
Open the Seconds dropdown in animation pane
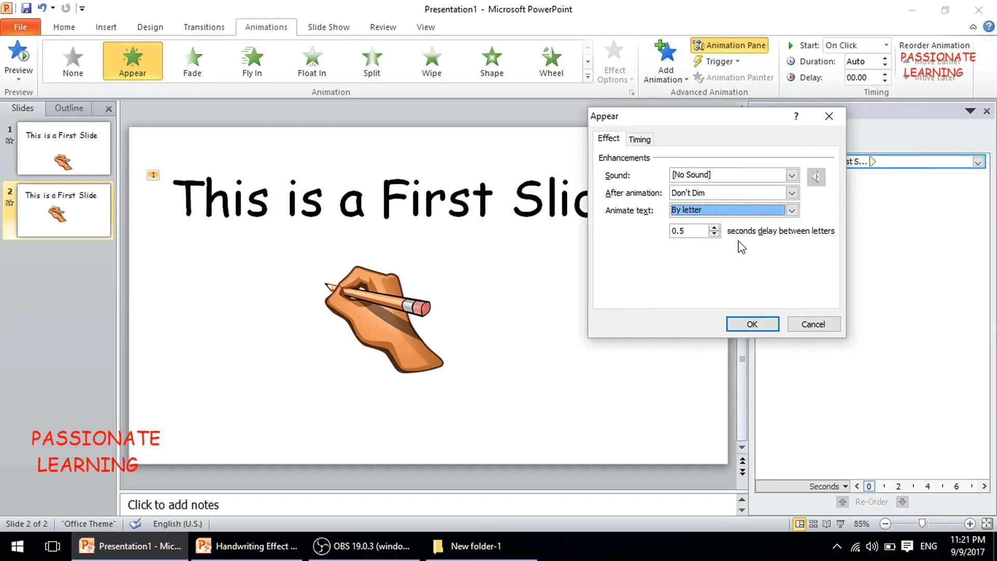pyautogui.click(x=828, y=486)
